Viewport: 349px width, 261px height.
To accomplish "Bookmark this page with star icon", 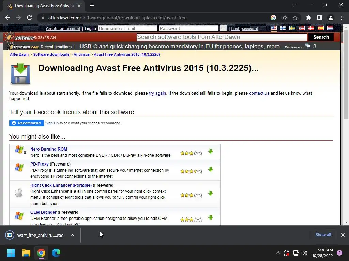I will (295, 18).
